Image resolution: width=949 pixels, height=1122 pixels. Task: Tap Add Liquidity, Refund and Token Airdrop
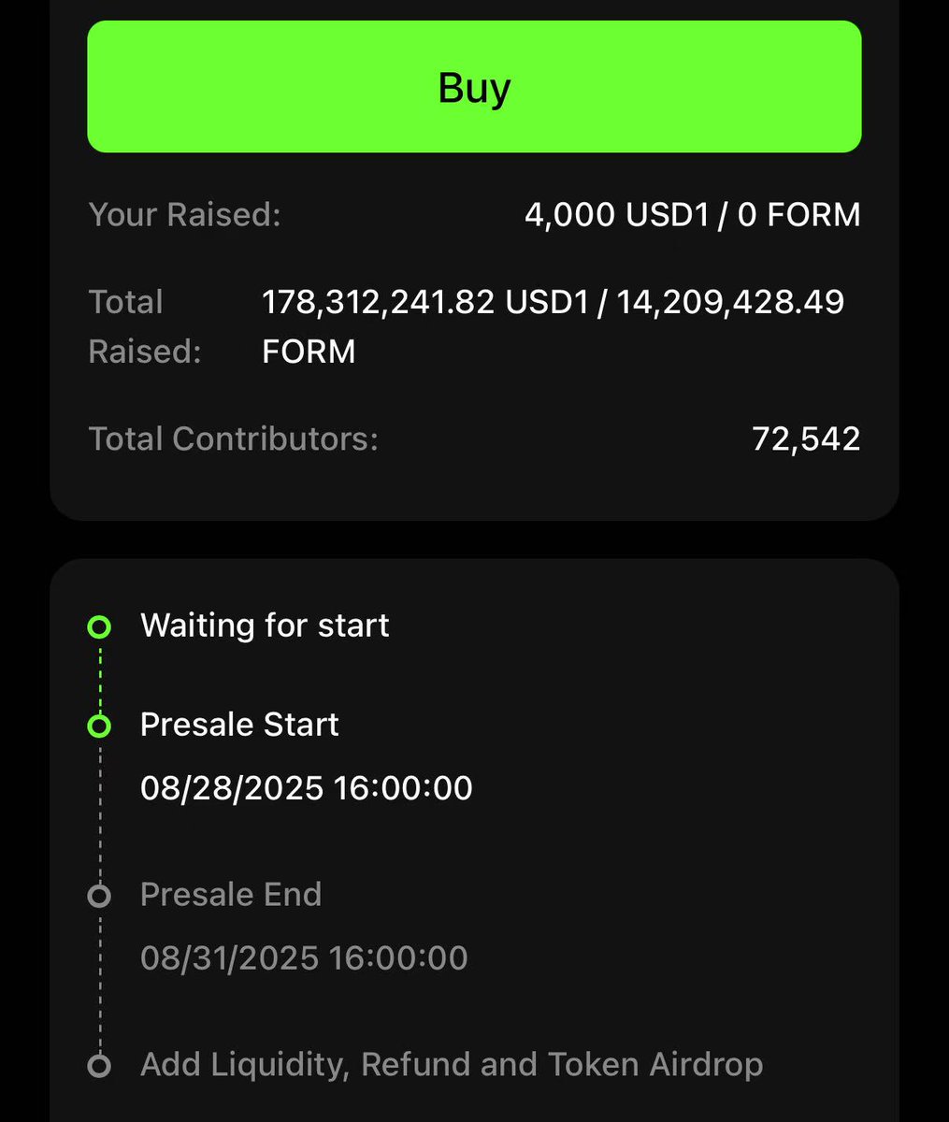(452, 1064)
